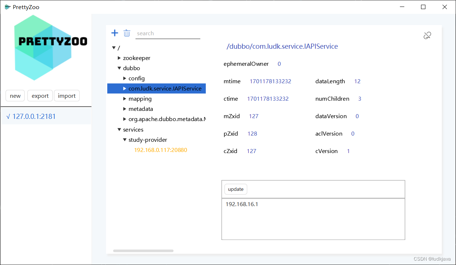Select the 127.0.0.1:2181 server entry
The height and width of the screenshot is (265, 456).
[x=46, y=116]
